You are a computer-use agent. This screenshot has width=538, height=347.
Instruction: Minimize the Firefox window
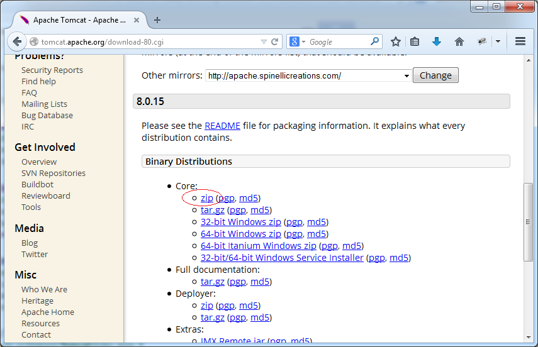point(479,7)
